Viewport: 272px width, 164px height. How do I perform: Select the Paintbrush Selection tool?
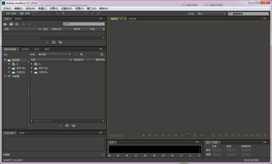pyautogui.click(x=92, y=13)
